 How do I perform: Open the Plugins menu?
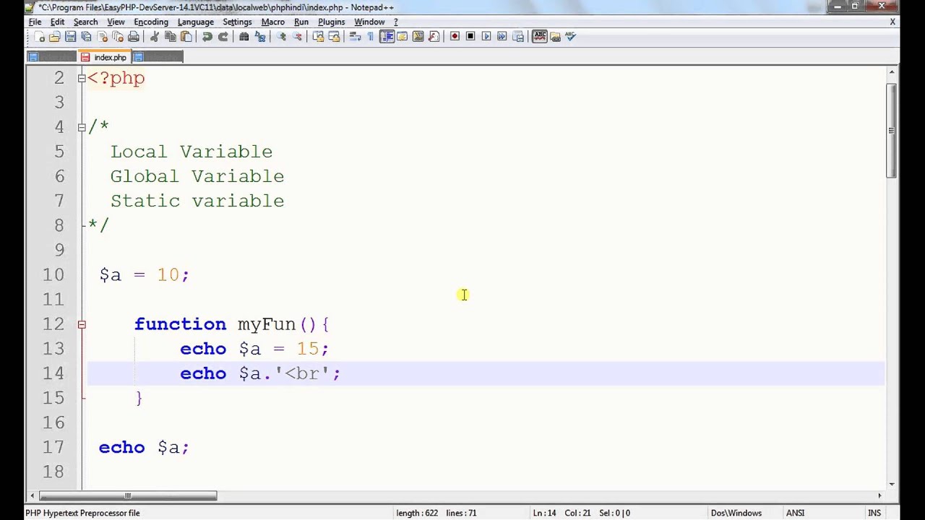332,22
